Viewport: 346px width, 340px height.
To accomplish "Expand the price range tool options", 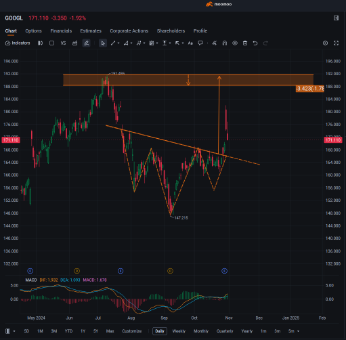I will [170, 43].
